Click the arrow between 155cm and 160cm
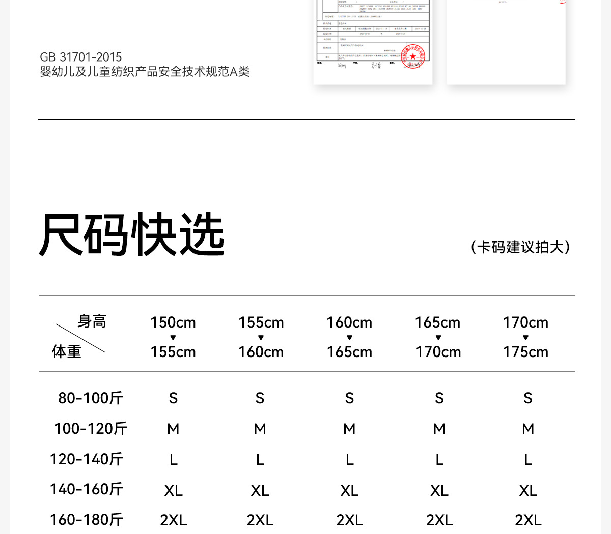The height and width of the screenshot is (534, 611). point(261,338)
